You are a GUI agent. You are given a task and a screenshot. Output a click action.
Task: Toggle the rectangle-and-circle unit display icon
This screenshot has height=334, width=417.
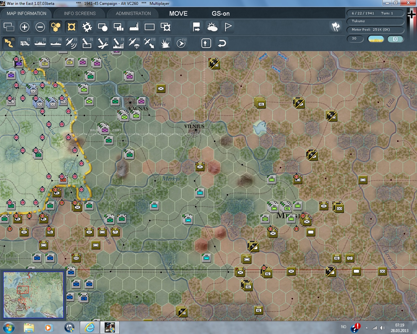click(x=103, y=27)
